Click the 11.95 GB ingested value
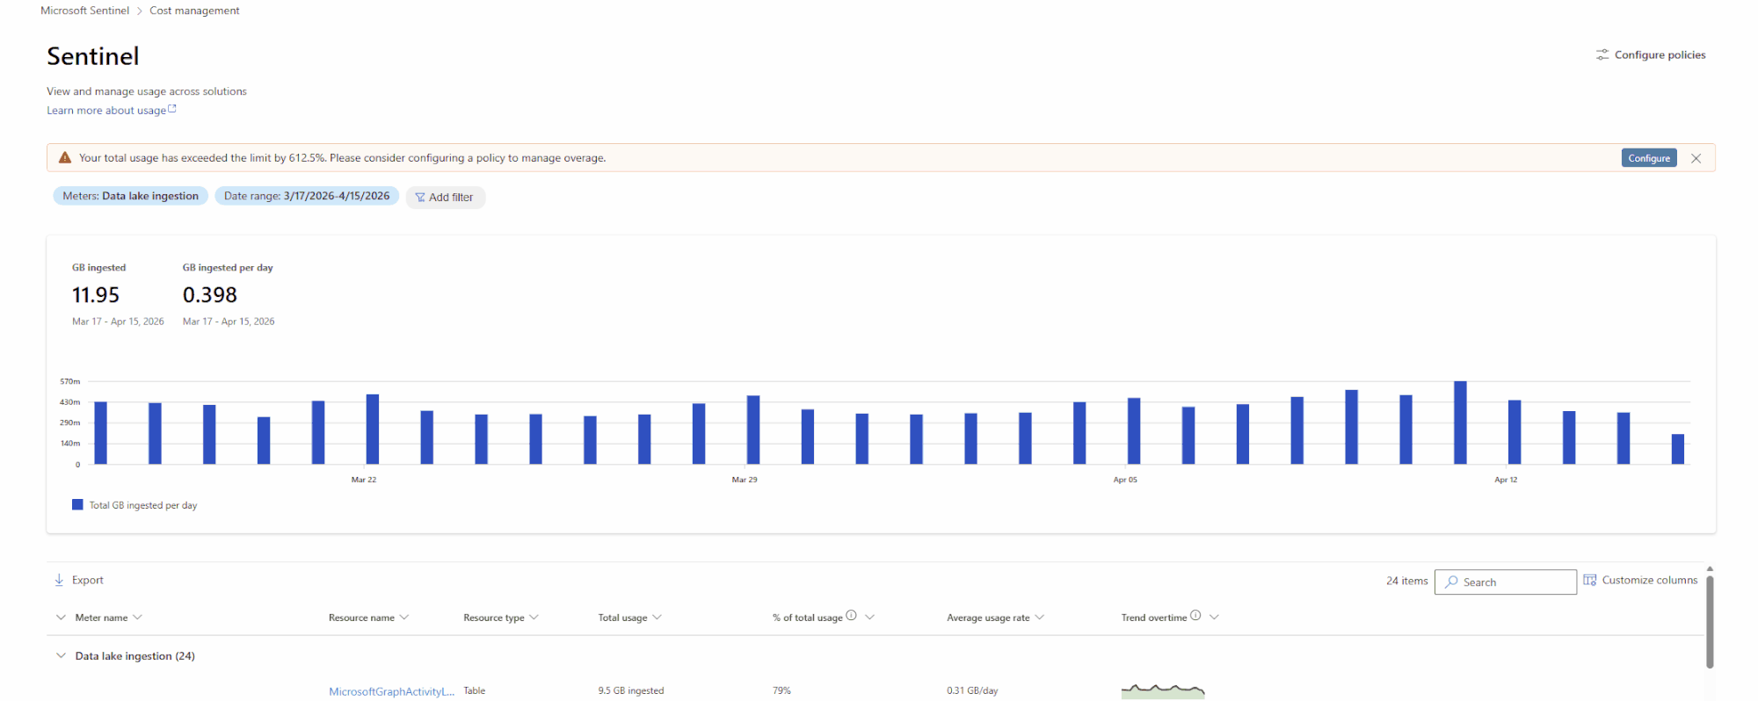 [96, 295]
